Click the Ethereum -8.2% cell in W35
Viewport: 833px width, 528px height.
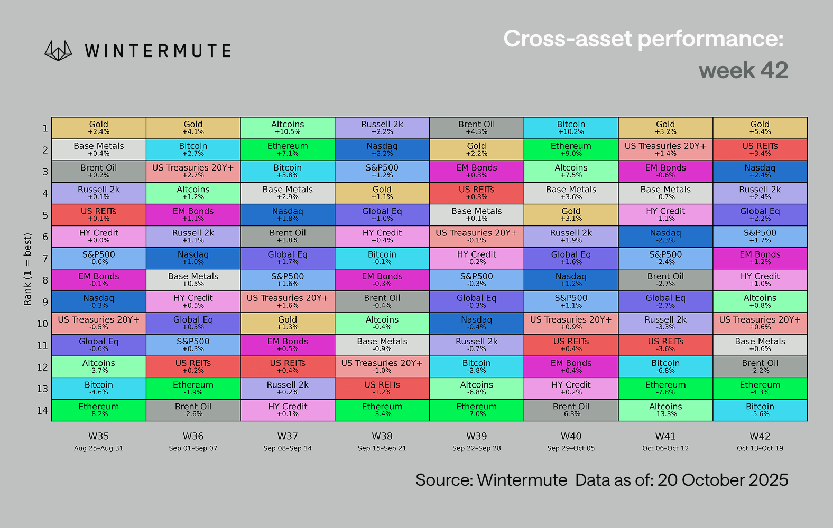click(x=99, y=410)
